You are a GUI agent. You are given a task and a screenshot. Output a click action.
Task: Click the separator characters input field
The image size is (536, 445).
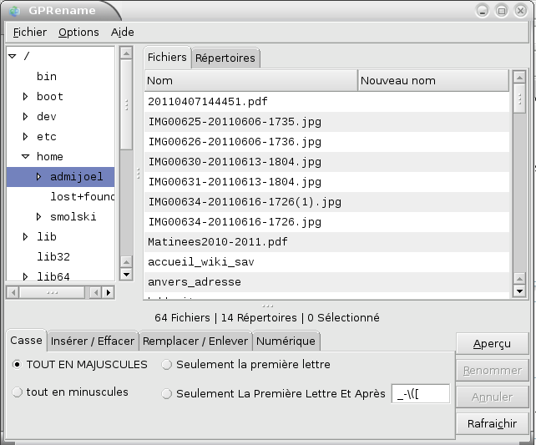pos(421,393)
